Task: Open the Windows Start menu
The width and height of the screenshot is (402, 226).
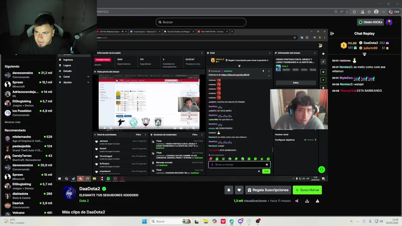Action: (144, 221)
